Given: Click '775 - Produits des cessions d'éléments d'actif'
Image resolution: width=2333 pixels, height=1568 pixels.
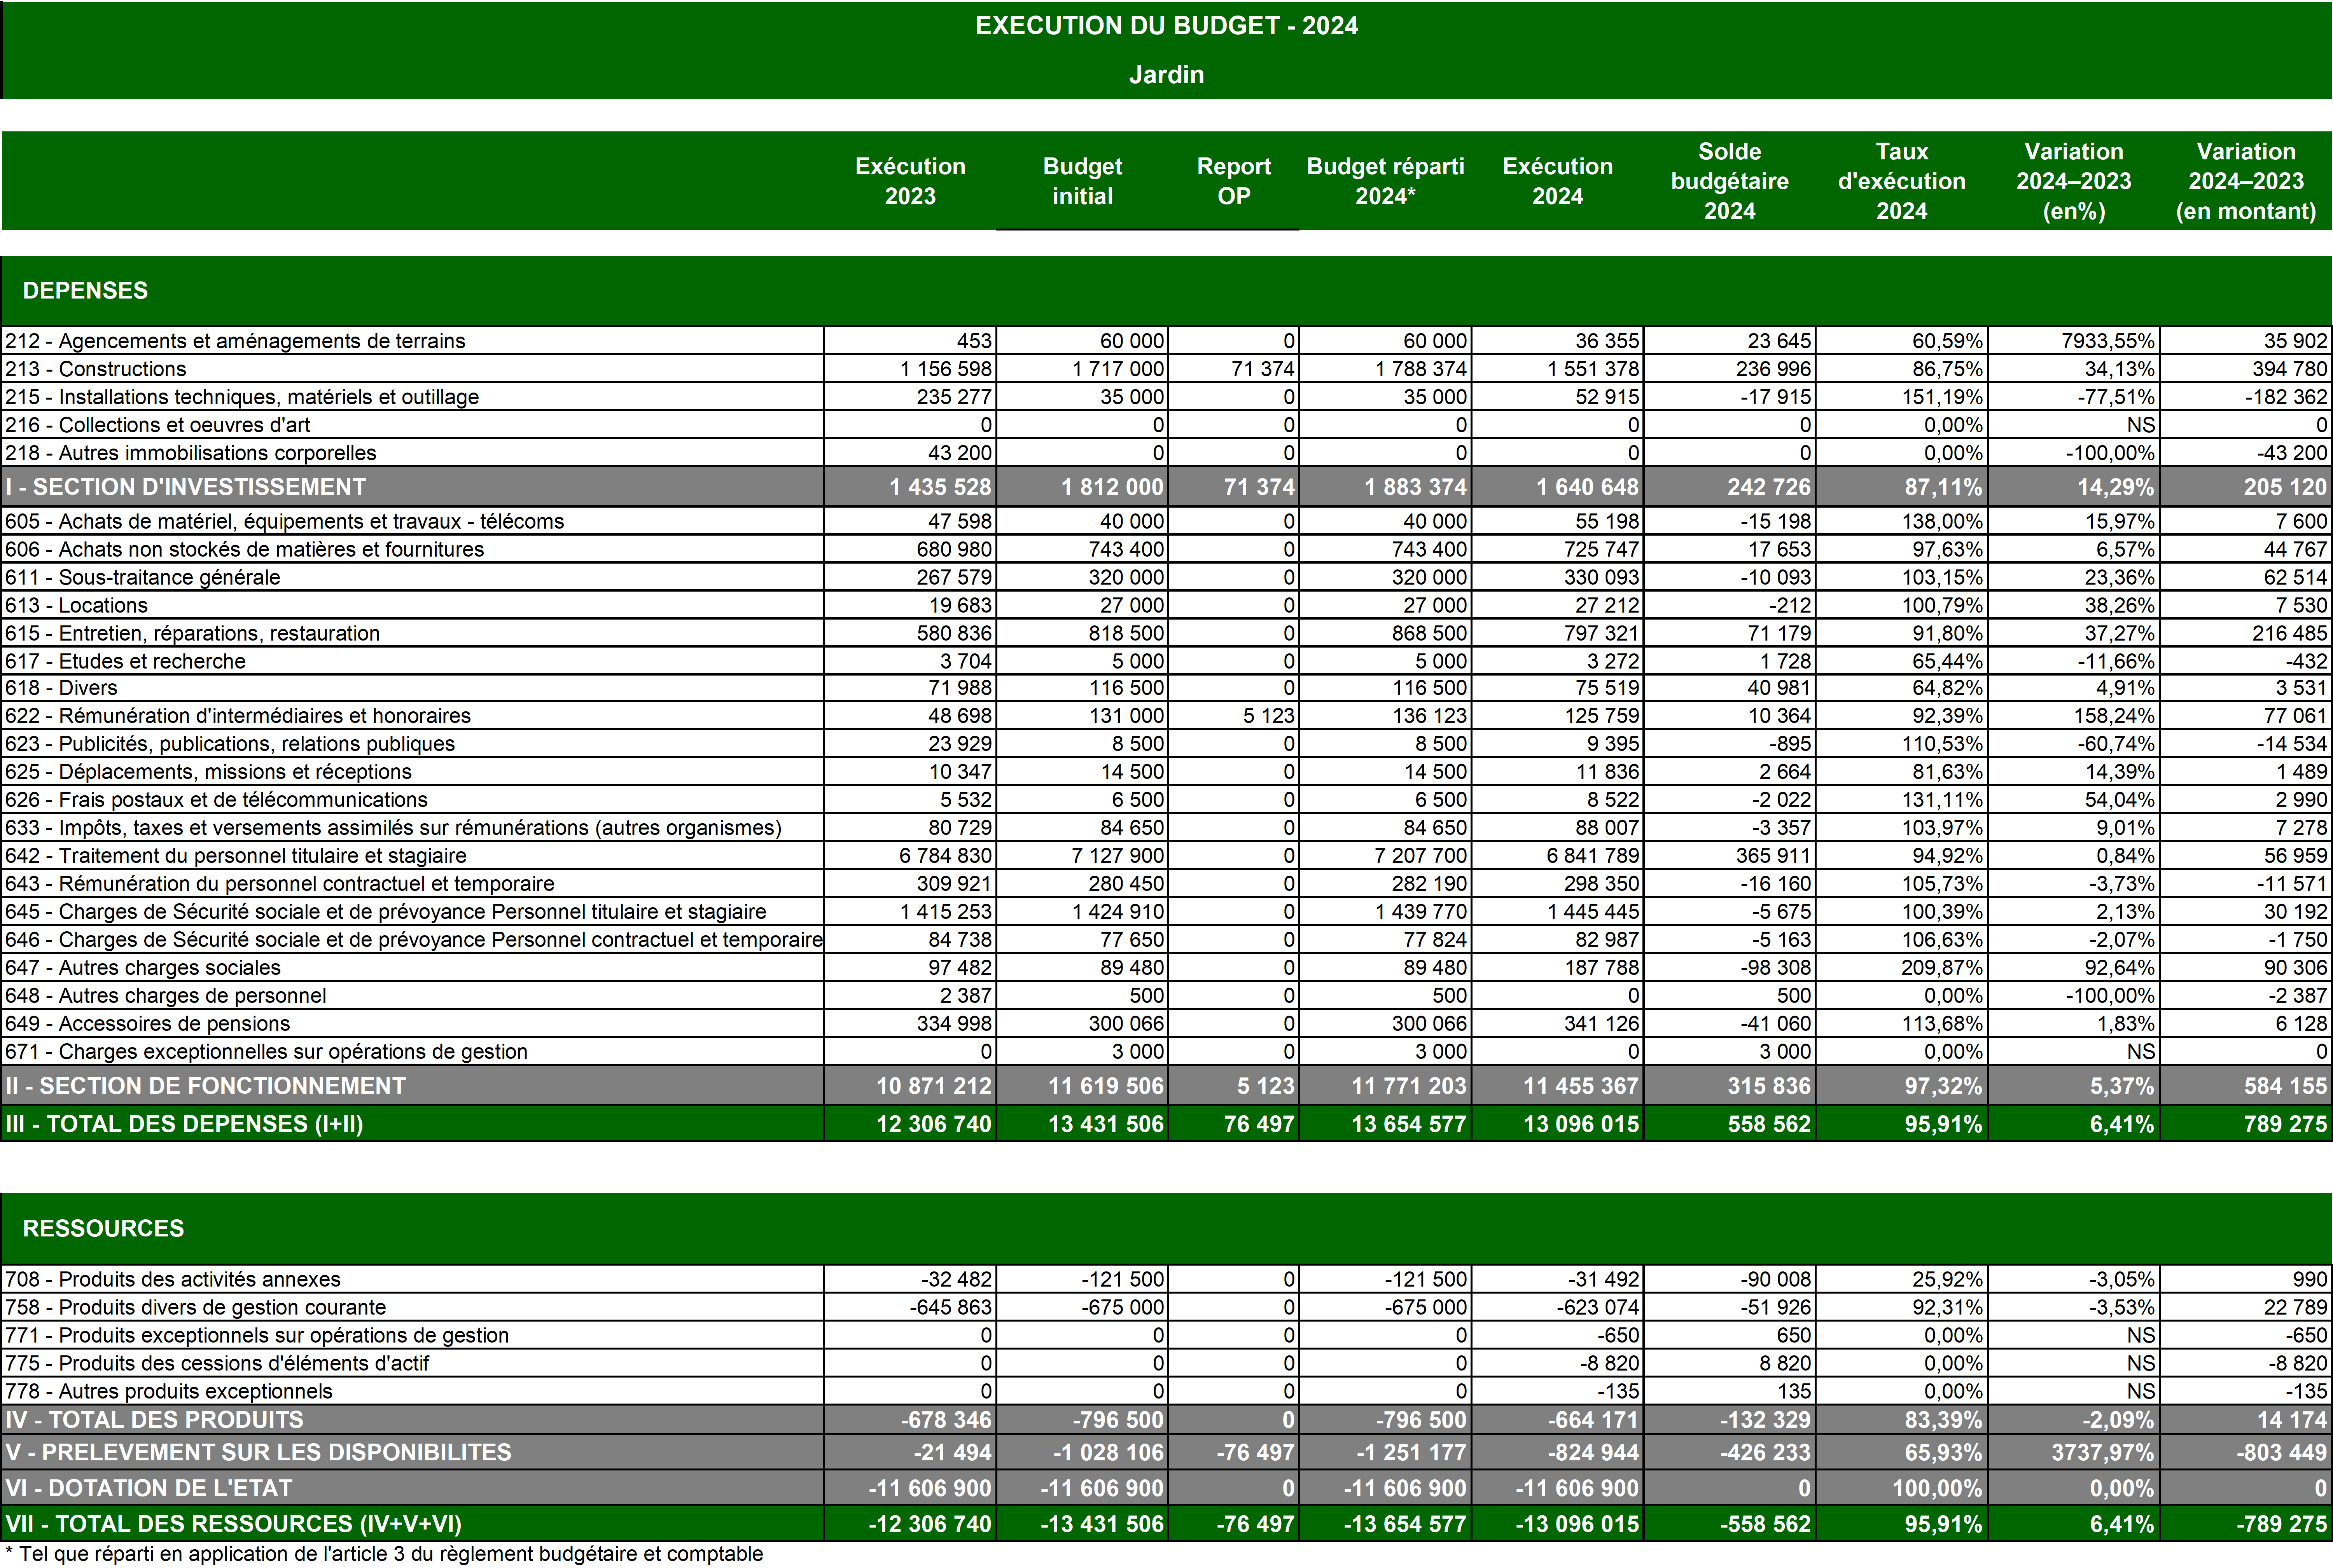Looking at the screenshot, I should click(216, 1364).
